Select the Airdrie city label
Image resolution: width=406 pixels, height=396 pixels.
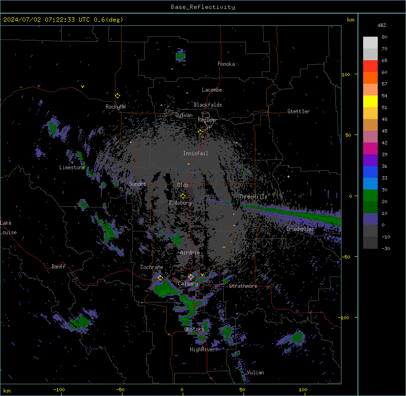point(190,253)
